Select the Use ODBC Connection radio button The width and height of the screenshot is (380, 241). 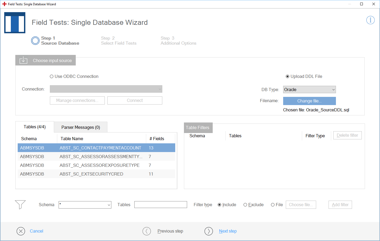pos(52,77)
